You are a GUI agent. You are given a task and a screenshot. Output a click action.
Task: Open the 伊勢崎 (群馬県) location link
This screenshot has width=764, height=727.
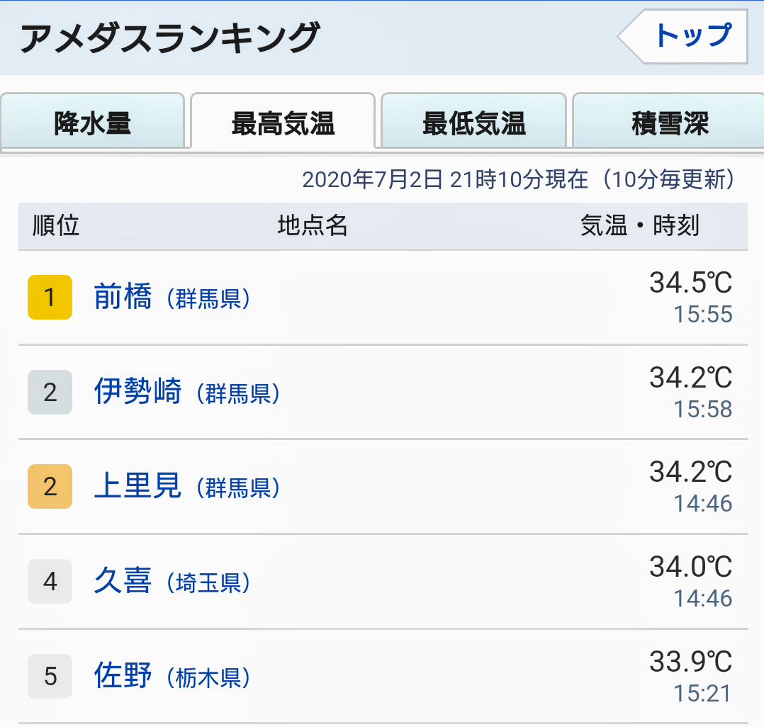tap(187, 392)
